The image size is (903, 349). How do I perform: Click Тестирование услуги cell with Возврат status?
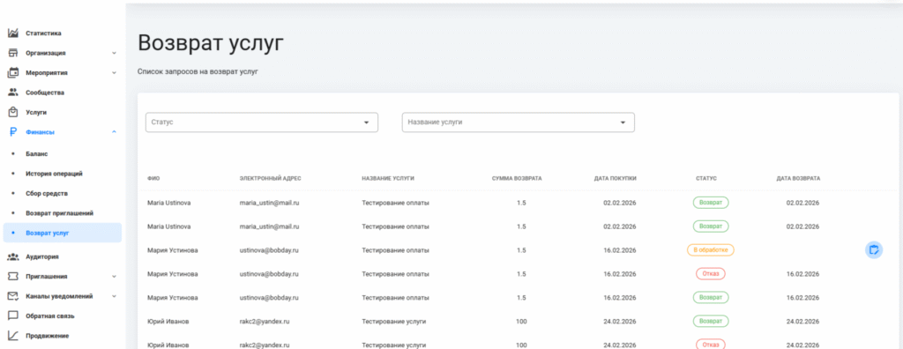tap(394, 322)
